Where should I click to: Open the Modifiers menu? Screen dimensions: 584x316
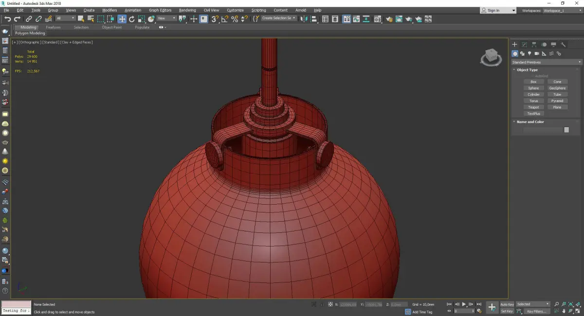coord(109,10)
